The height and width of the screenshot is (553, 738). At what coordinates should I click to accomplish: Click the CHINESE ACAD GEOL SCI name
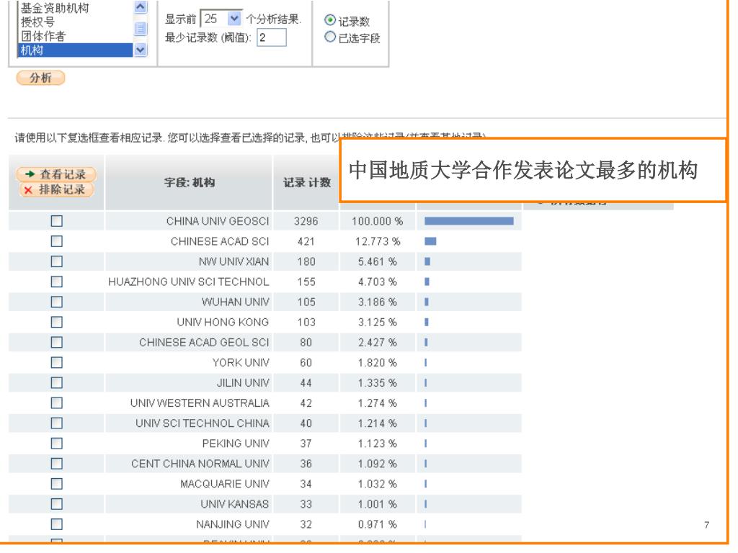pyautogui.click(x=204, y=342)
